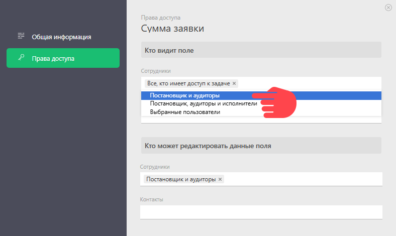Click the Сотрудники field under 'Кто может редактировать'
Screen dimensions: 396x236
[261, 179]
